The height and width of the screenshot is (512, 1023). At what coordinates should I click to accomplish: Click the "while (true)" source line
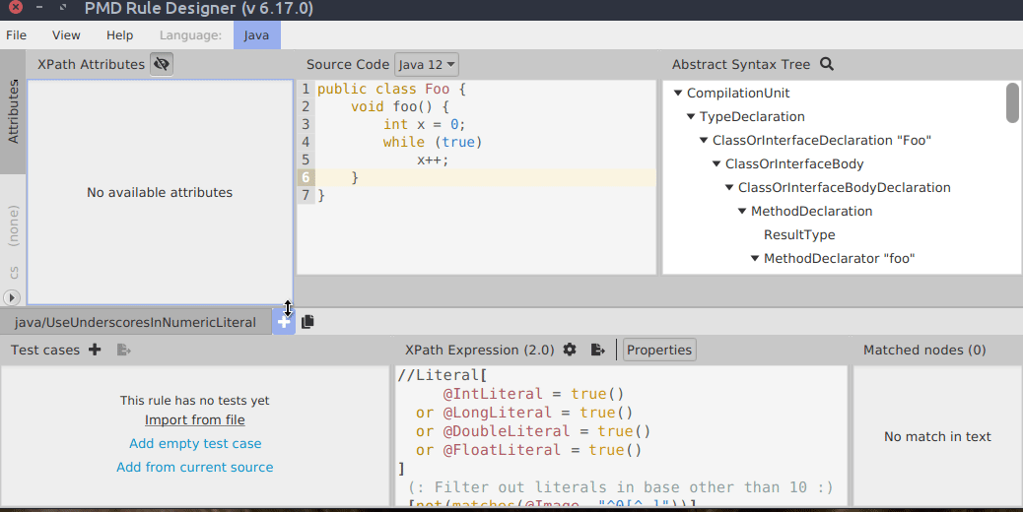(x=433, y=142)
